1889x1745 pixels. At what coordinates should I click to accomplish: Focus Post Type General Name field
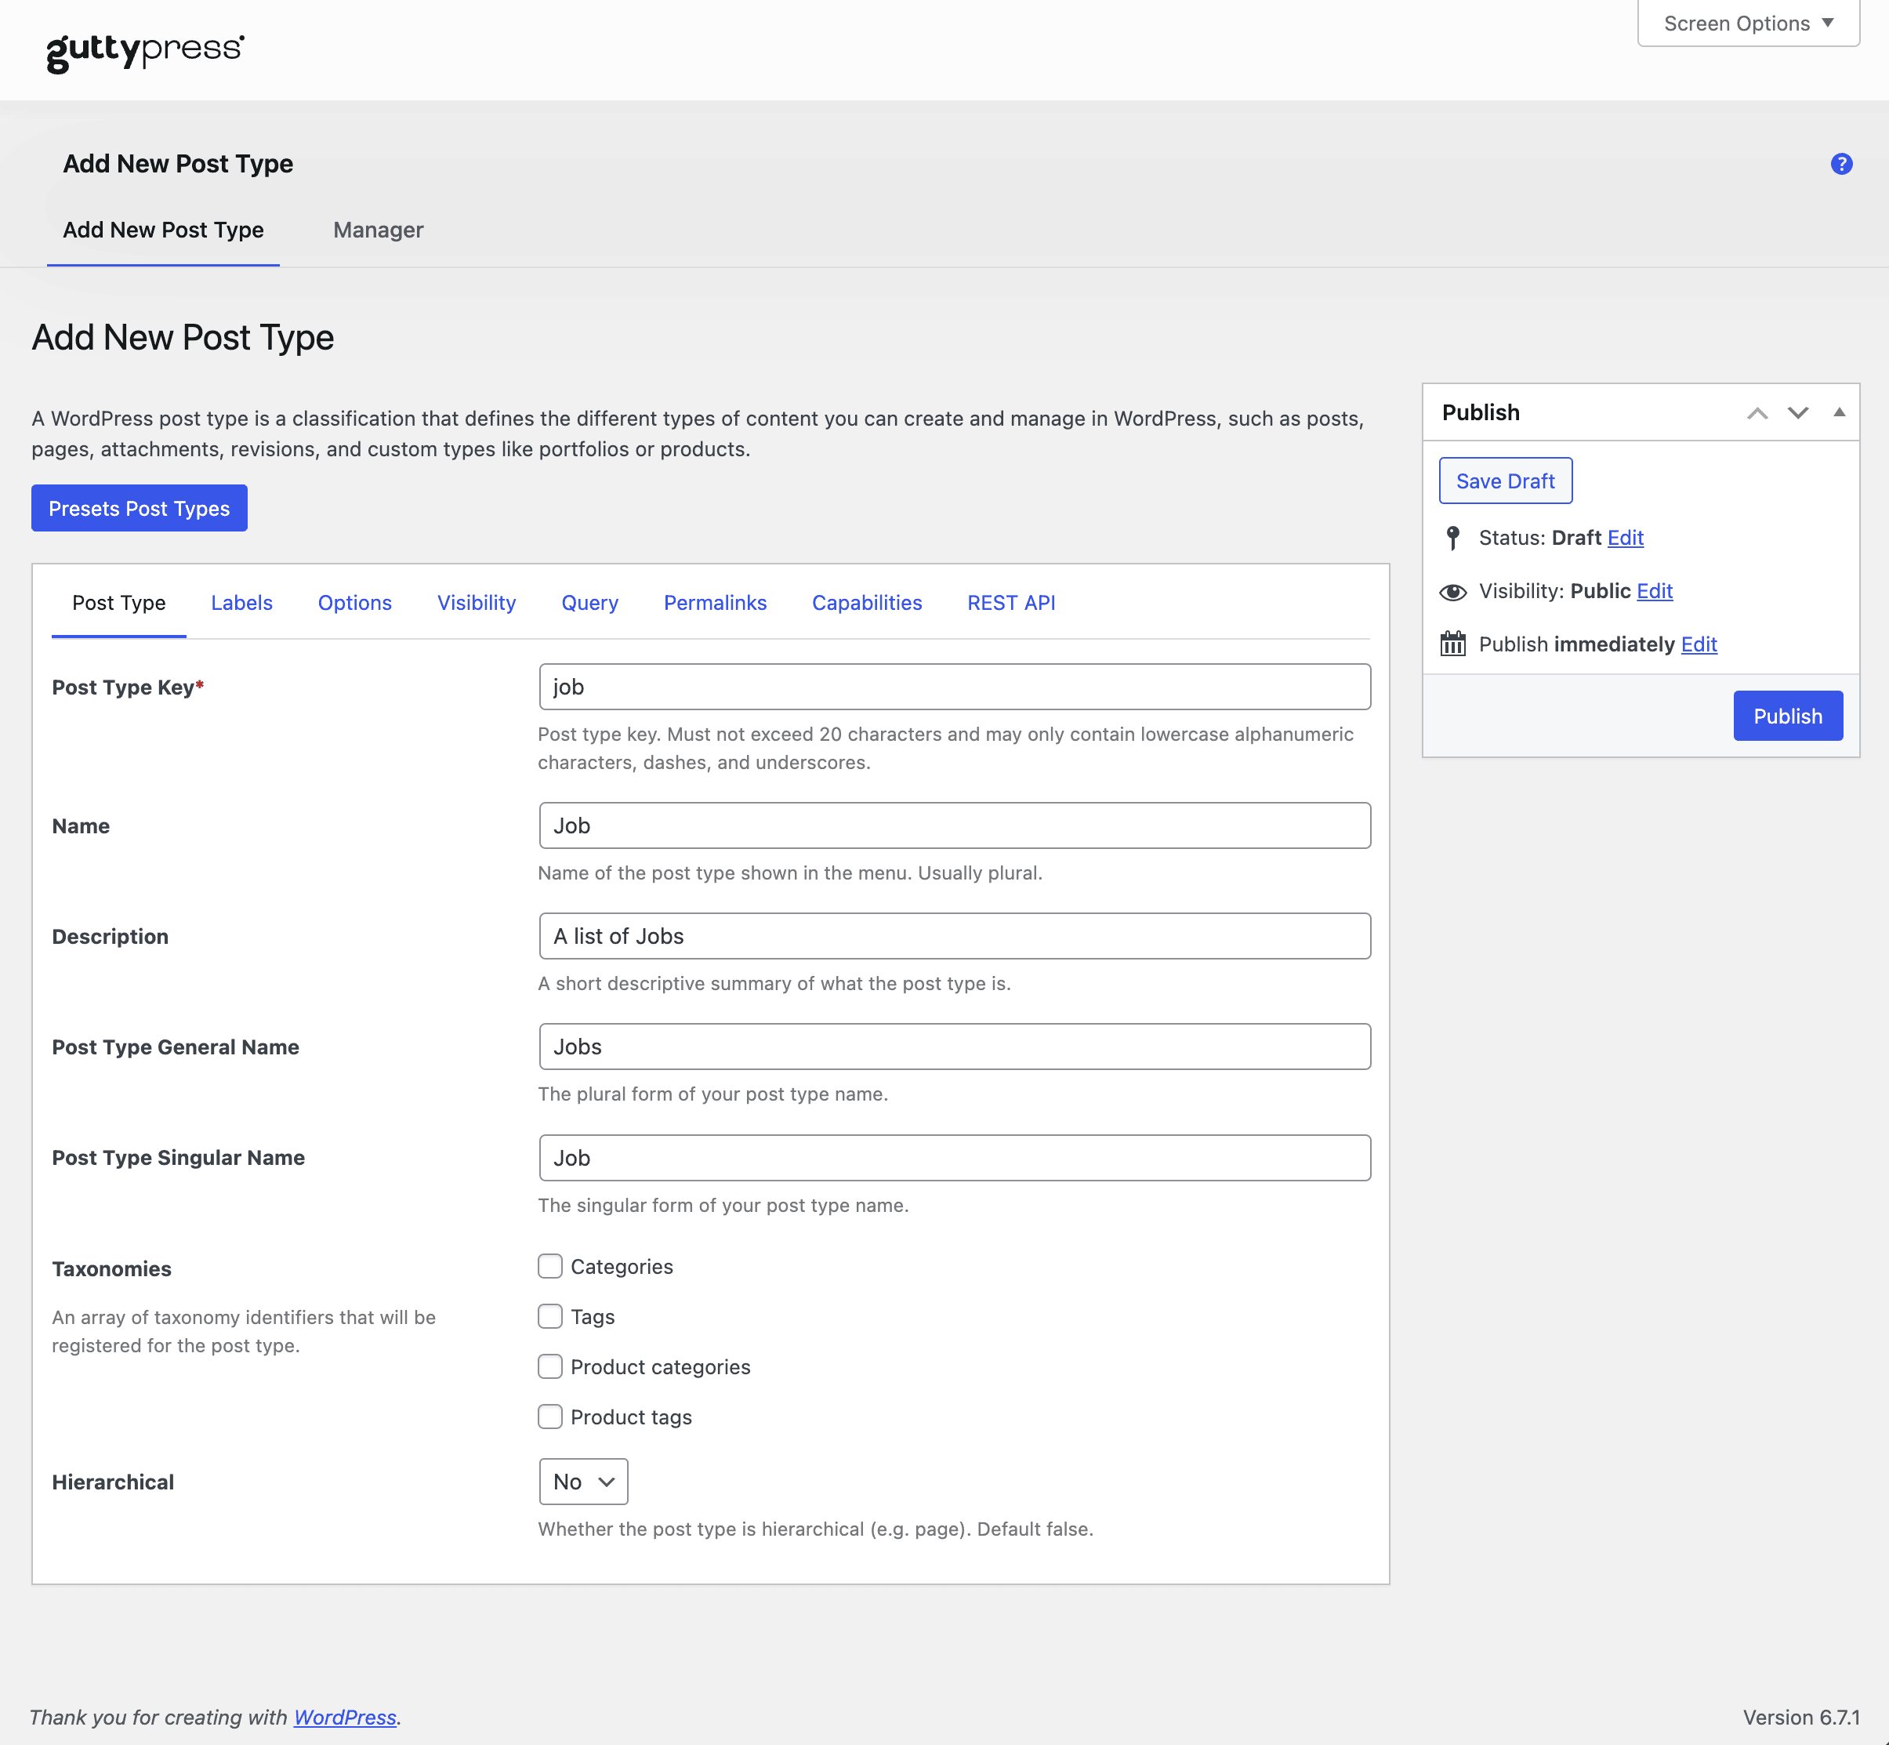(x=955, y=1047)
